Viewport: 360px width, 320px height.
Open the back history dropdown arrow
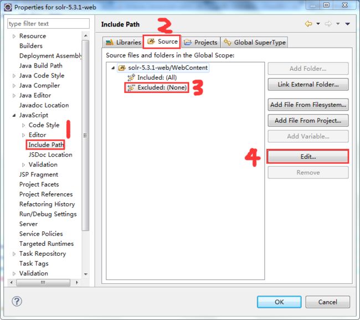[318, 24]
